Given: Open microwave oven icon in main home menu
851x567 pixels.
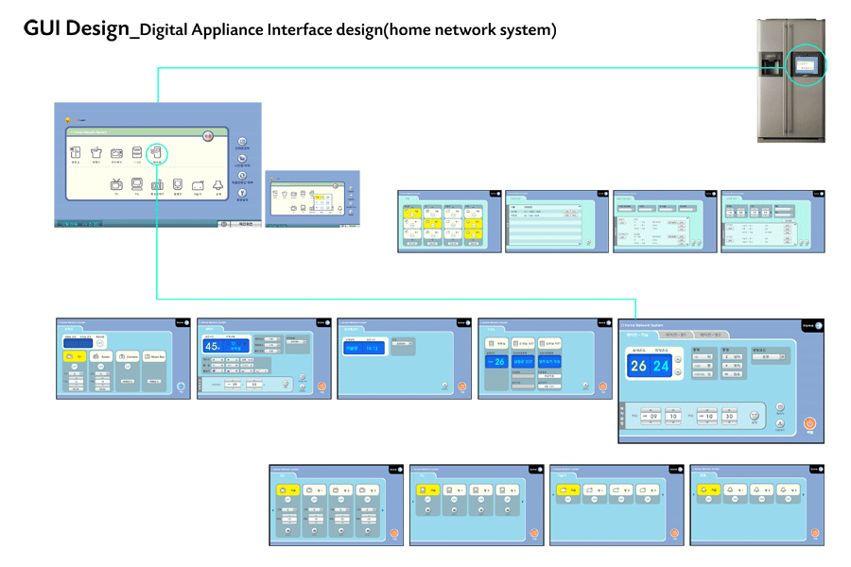Looking at the screenshot, I should pyautogui.click(x=116, y=153).
